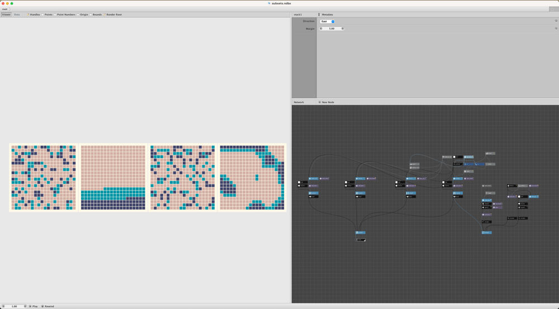Open the Direction row options menu icon
The height and width of the screenshot is (309, 559).
556,21
